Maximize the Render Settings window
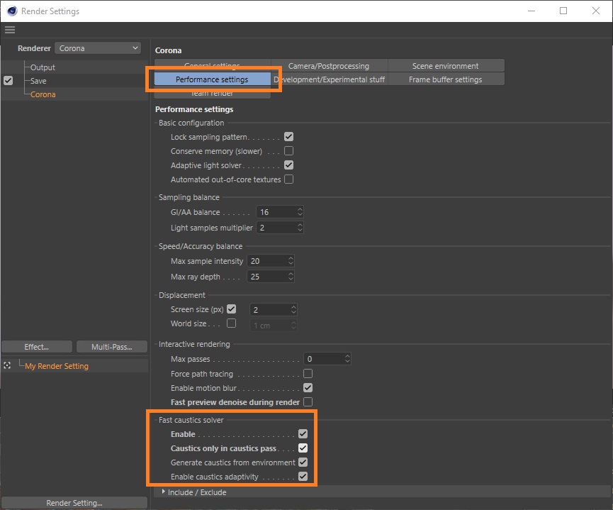613x510 pixels. coord(563,11)
